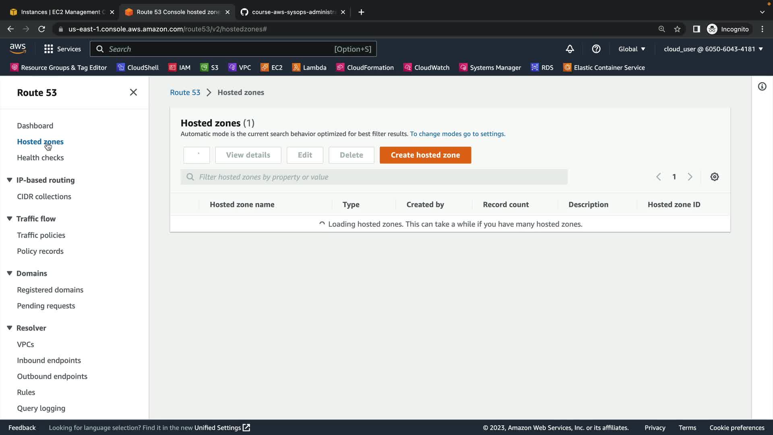Switch to the EC2 Instances browser tab
Image resolution: width=773 pixels, height=435 pixels.
(x=60, y=12)
